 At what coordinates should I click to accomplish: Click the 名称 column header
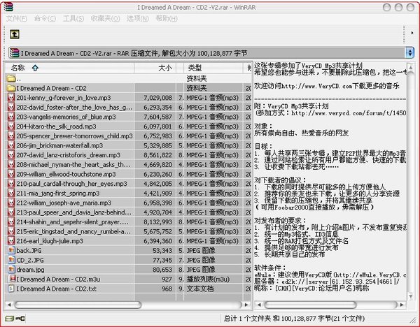[x=69, y=68]
